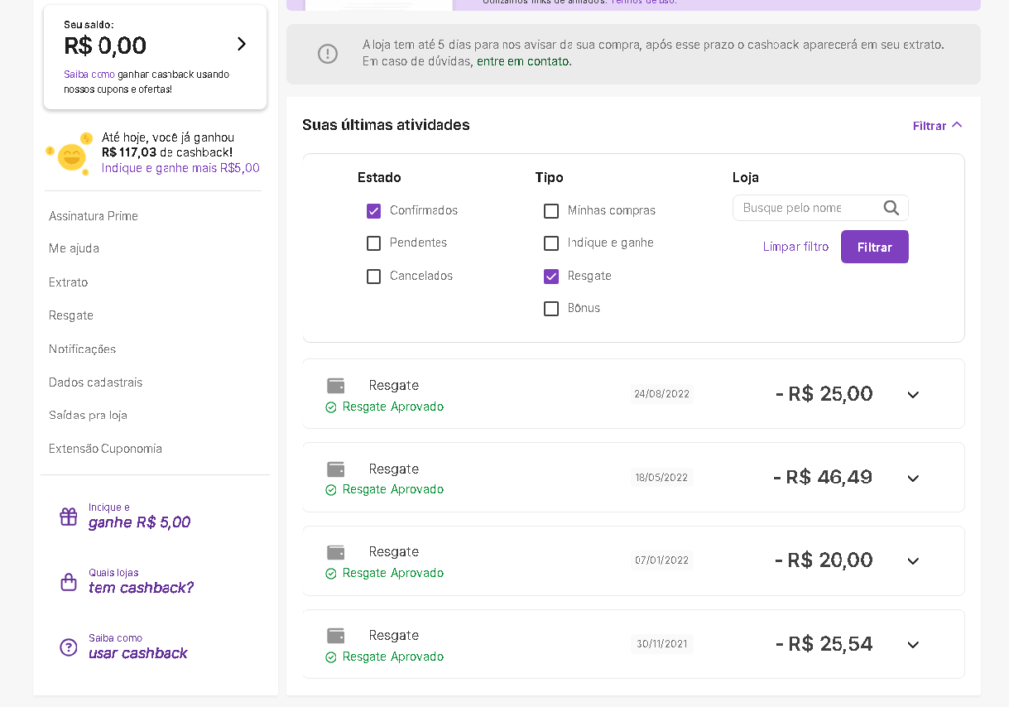Go to Extrato in the sidebar
The height and width of the screenshot is (707, 1009).
68,282
